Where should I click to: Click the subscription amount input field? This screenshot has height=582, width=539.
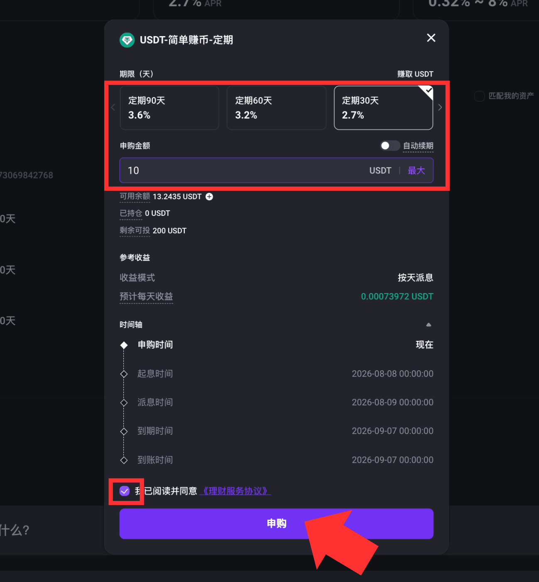pos(277,170)
